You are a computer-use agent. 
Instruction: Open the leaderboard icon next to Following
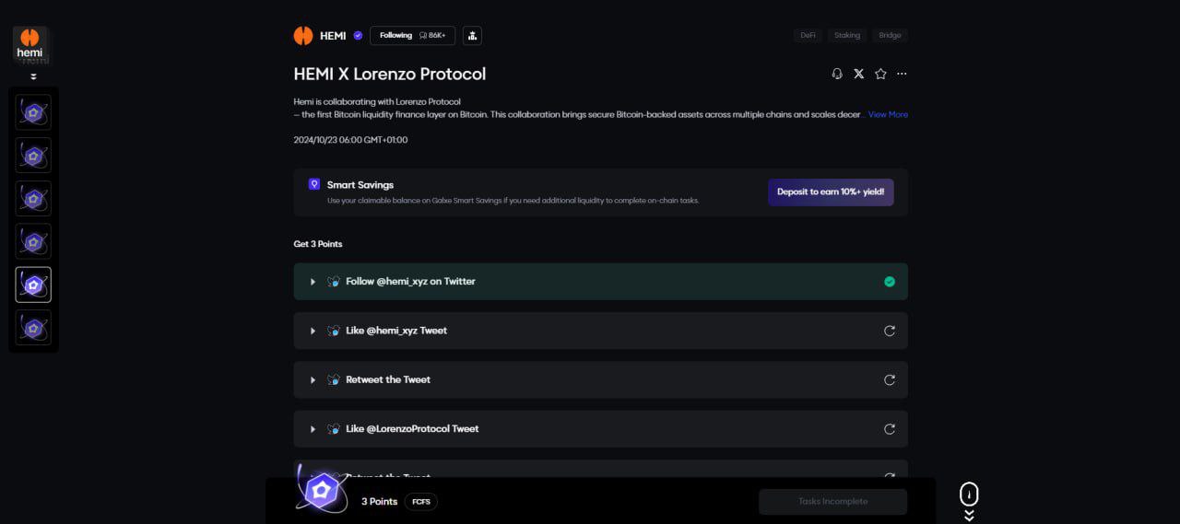coord(472,36)
